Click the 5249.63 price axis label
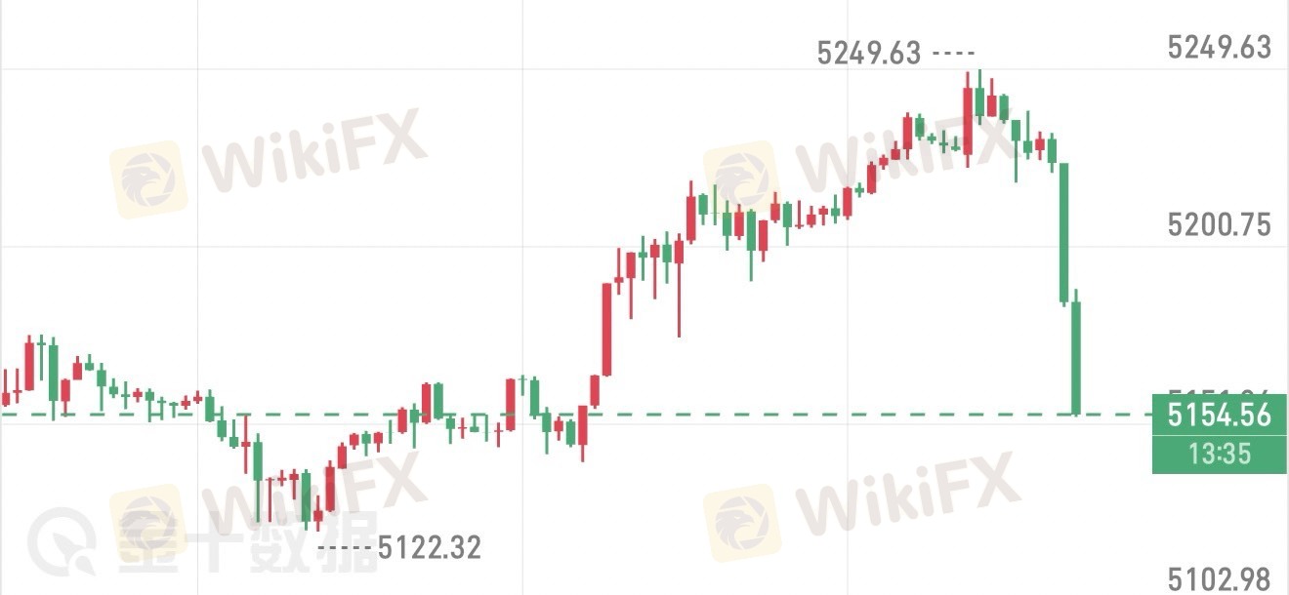The width and height of the screenshot is (1289, 595). coord(1219,47)
